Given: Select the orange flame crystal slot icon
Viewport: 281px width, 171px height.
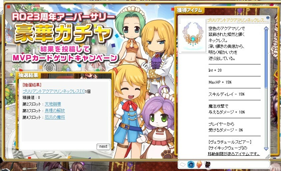Looking at the screenshot, I should [199, 165].
